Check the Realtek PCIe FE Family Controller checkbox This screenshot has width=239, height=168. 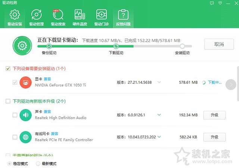click(15, 137)
